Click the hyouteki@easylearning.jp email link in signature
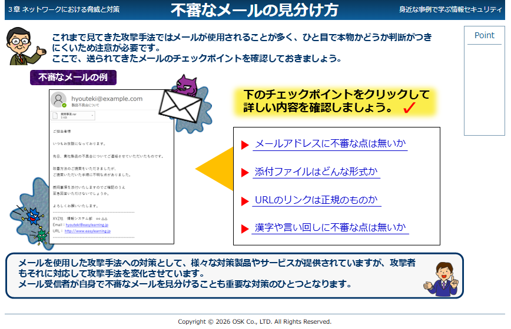This screenshot has width=511, height=329. 88,224
